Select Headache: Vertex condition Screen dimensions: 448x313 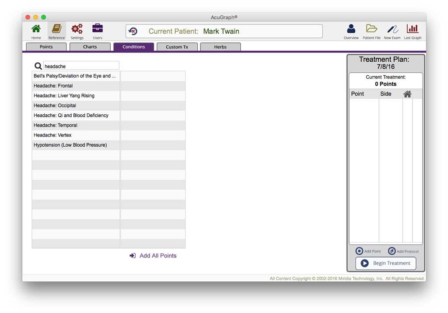(76, 135)
